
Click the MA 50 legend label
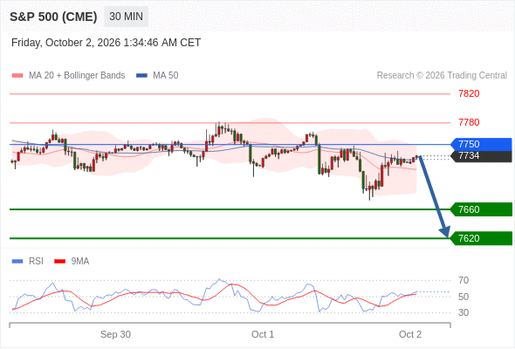tap(166, 76)
